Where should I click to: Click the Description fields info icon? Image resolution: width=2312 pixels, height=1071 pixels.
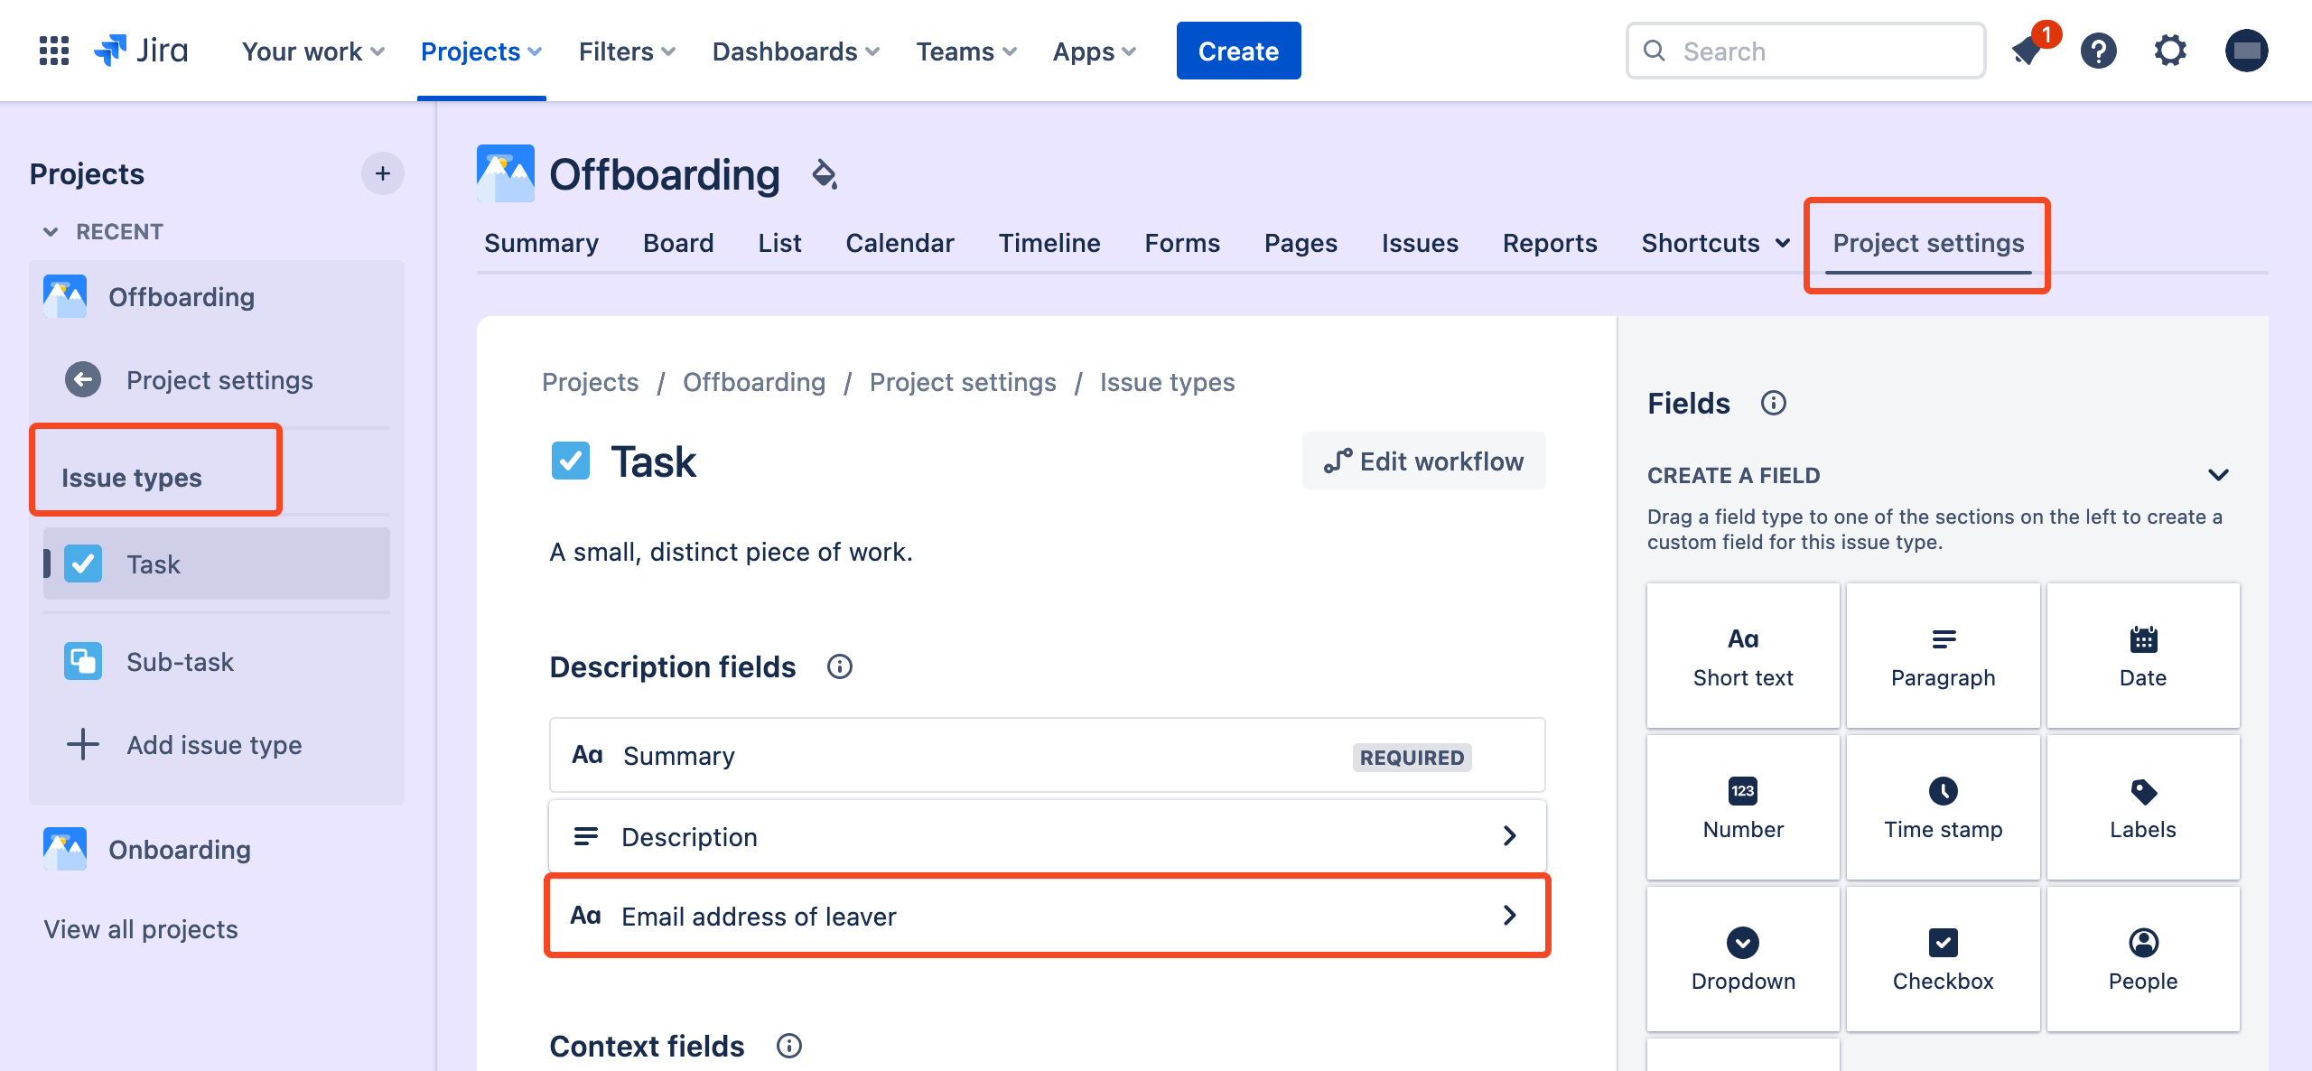[840, 666]
